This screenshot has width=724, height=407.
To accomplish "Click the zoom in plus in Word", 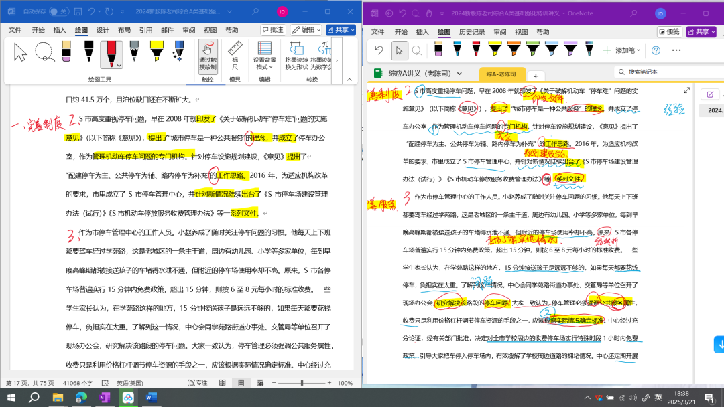I will (x=329, y=383).
